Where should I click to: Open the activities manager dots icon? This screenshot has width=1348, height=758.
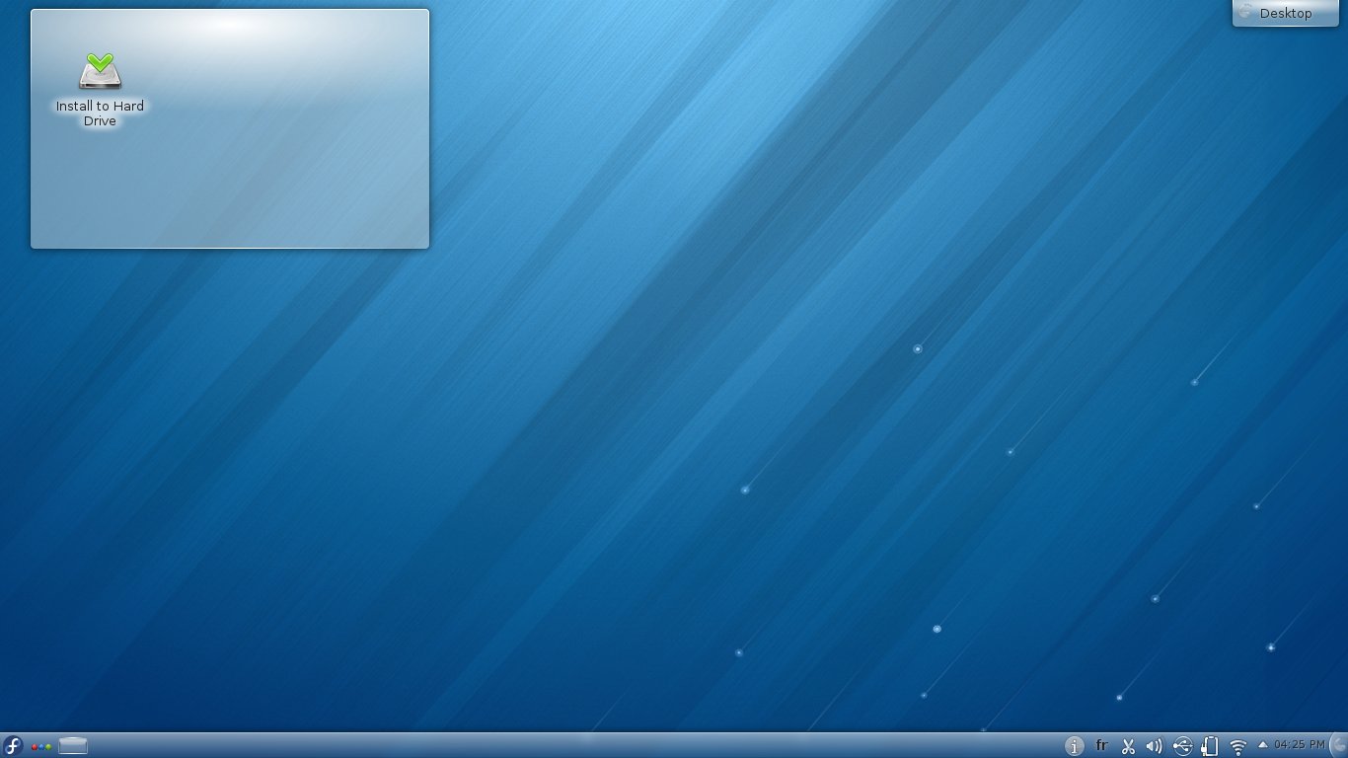click(x=41, y=746)
